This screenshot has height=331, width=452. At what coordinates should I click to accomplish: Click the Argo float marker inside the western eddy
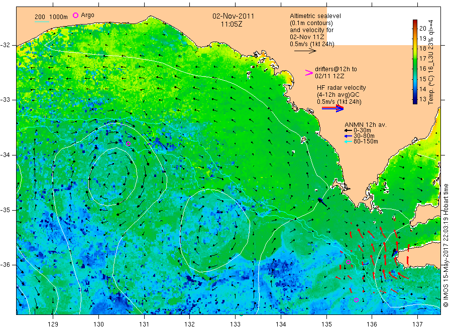pyautogui.click(x=129, y=143)
